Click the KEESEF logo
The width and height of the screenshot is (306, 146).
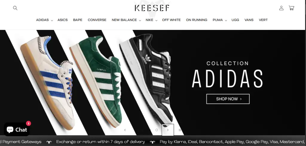152,8
